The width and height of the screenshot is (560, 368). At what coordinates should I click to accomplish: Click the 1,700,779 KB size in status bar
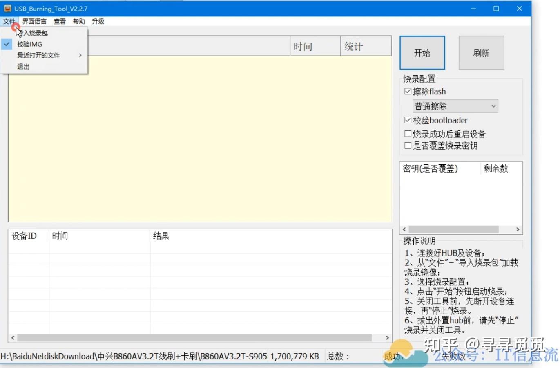(295, 356)
